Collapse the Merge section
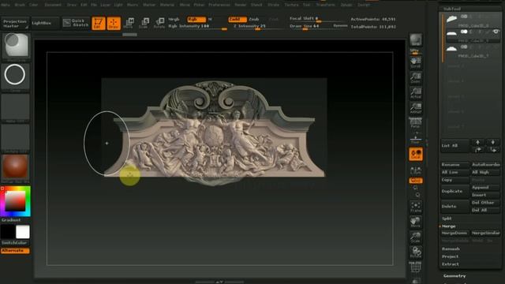 click(449, 226)
